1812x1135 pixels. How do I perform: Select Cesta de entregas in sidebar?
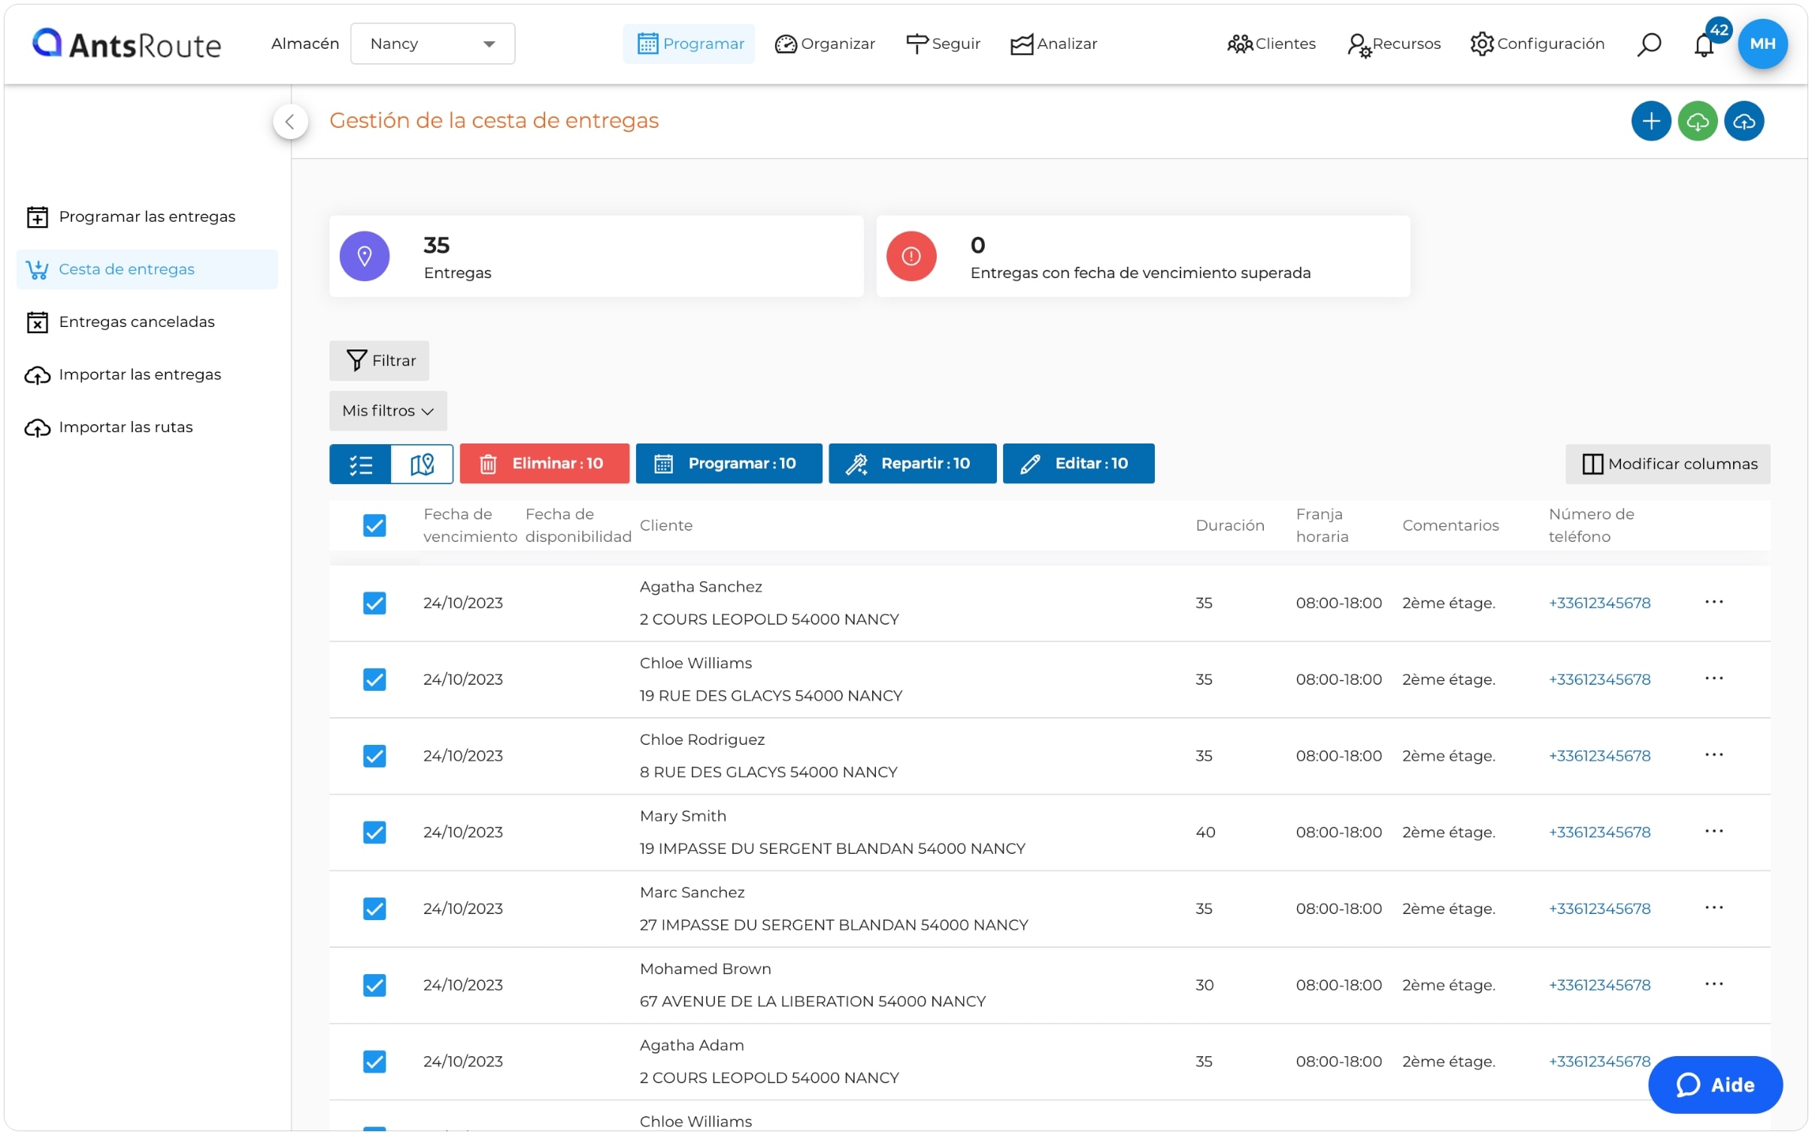coord(147,269)
